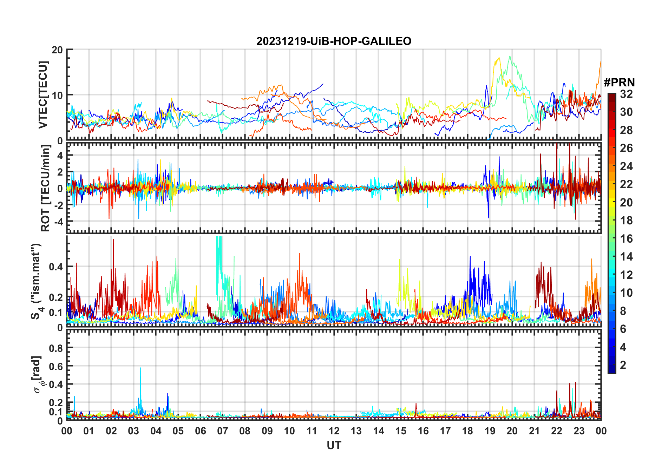Click the colorbar tick label 16
The width and height of the screenshot is (668, 467).
click(x=626, y=239)
